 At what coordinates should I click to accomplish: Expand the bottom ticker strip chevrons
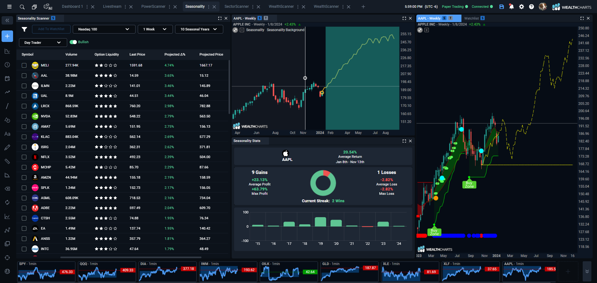click(587, 272)
